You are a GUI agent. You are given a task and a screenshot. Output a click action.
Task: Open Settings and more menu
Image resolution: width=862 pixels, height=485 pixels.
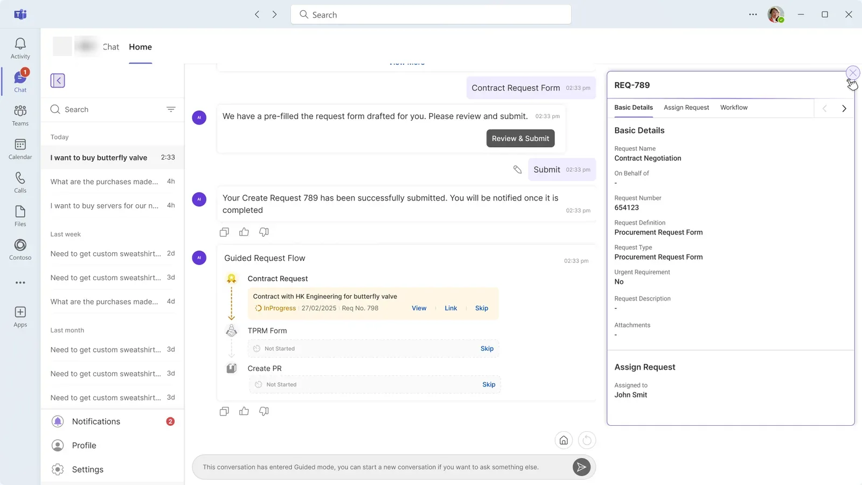pyautogui.click(x=753, y=15)
